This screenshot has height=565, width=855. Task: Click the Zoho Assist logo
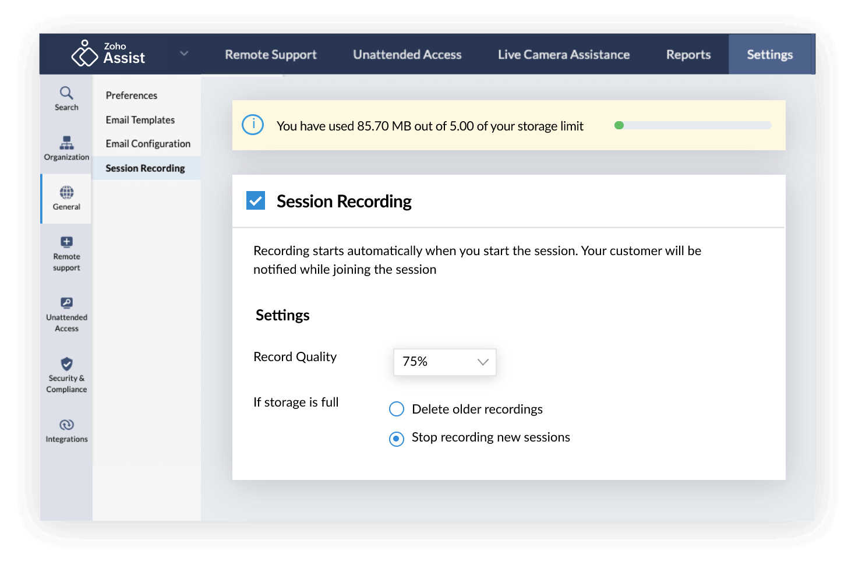coord(108,54)
